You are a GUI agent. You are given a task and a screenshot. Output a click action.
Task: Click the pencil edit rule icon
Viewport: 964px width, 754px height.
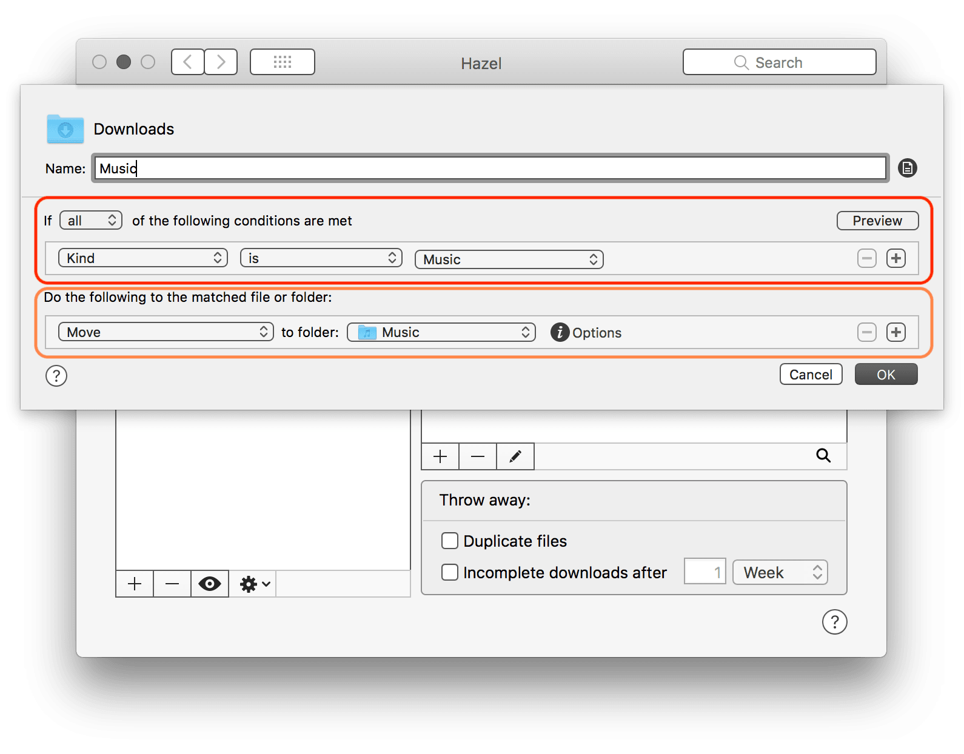coord(515,456)
